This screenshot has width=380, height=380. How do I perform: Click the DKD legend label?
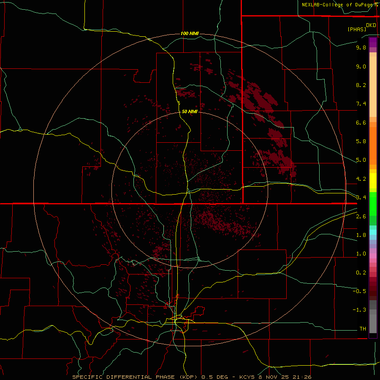click(x=371, y=25)
